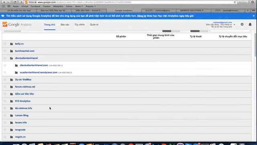Expand the suadienlanhhanel.wordpress.com property folder
This screenshot has height=145, width=257.
coord(16,72)
